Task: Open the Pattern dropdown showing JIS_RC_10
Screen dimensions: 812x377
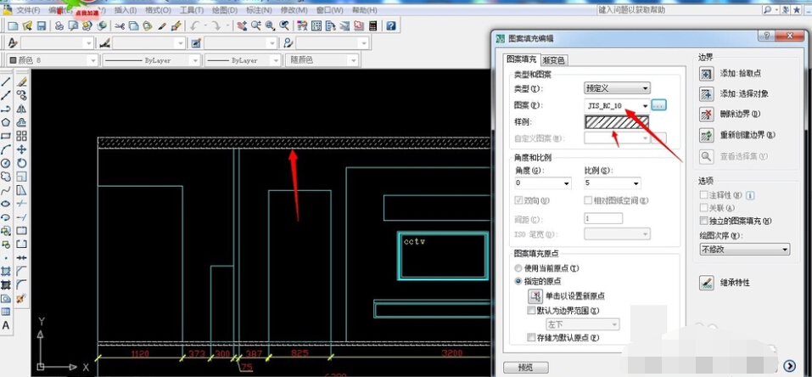Action: click(617, 105)
